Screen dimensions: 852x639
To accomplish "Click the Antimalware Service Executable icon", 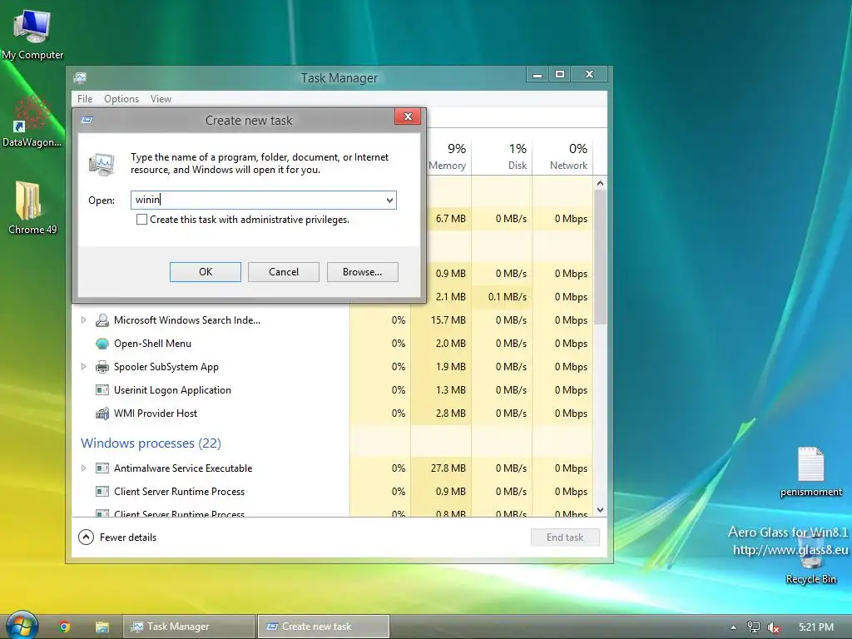I will coord(102,468).
